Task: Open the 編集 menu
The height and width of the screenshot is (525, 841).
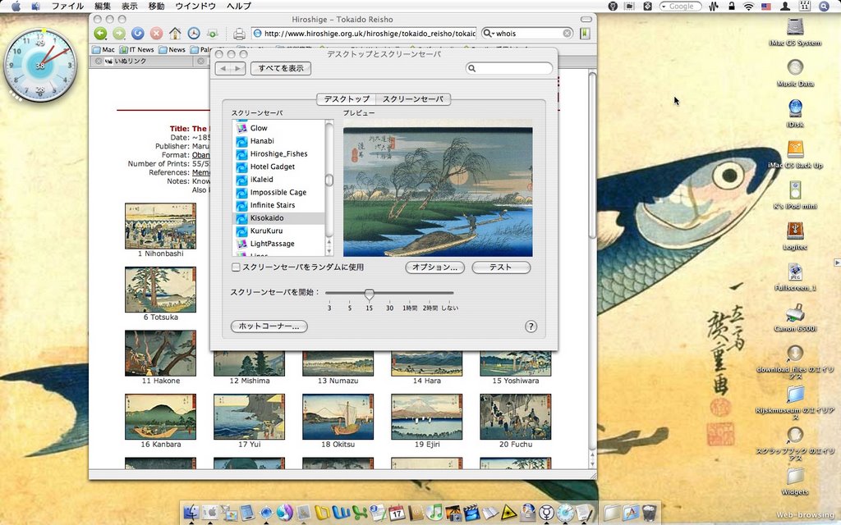Action: [103, 6]
